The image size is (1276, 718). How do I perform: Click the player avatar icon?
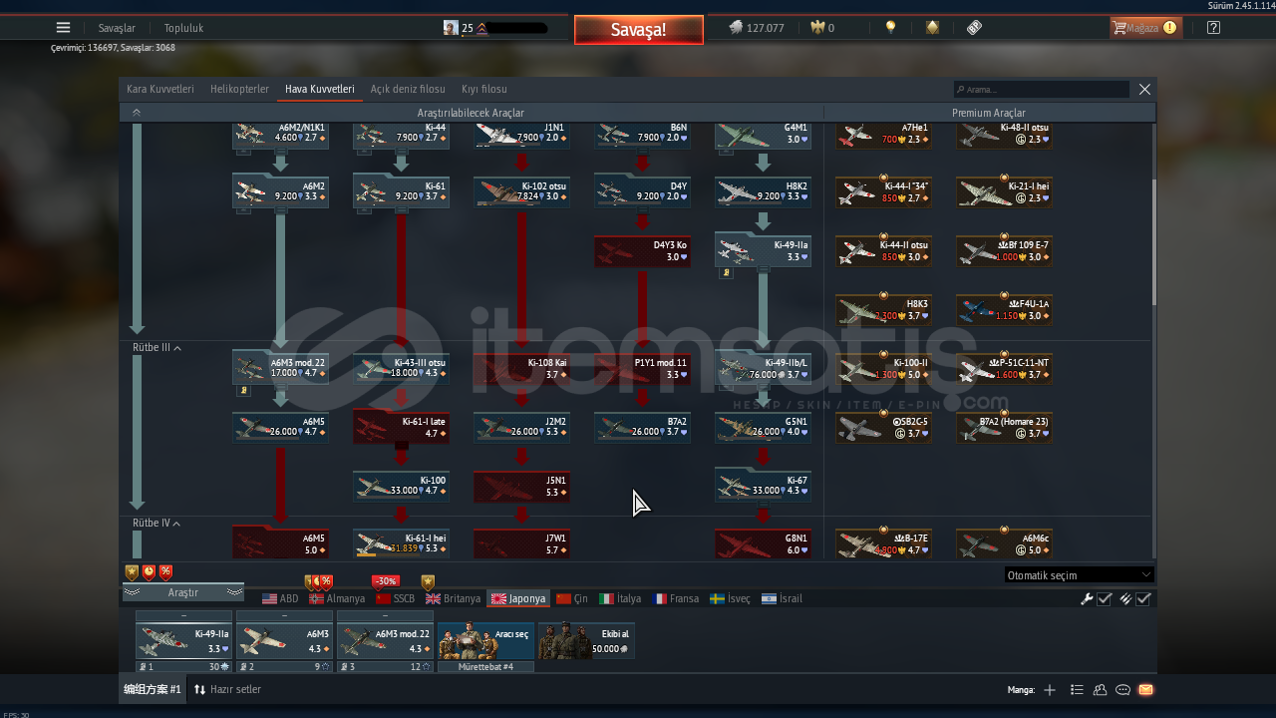[451, 28]
